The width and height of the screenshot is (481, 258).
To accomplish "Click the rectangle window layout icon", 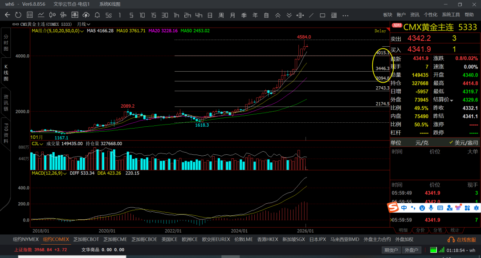I will 322,15.
